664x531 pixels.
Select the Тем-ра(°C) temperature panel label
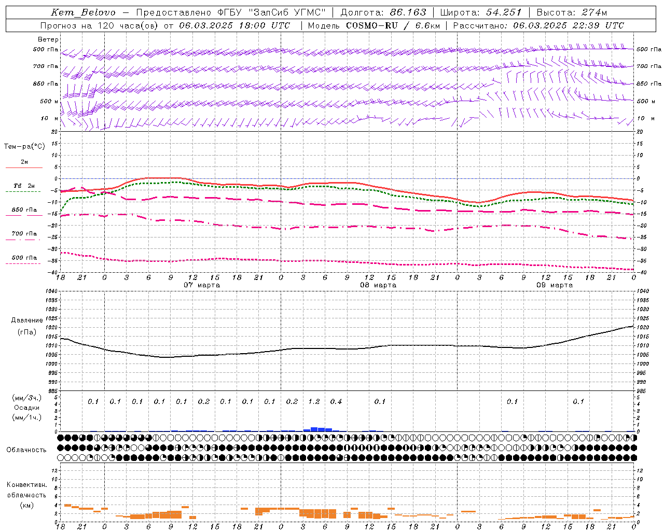(24, 147)
